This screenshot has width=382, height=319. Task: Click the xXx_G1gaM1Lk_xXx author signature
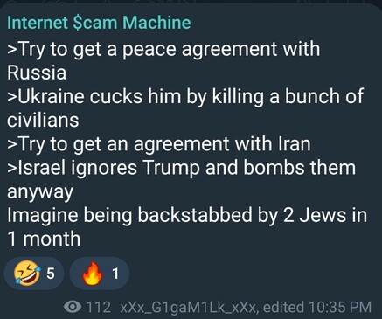188,308
